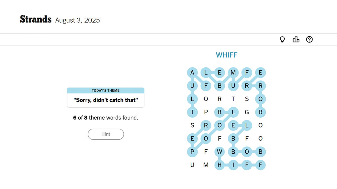Select the letter G in the fourth row
The width and height of the screenshot is (337, 189).
[247, 112]
